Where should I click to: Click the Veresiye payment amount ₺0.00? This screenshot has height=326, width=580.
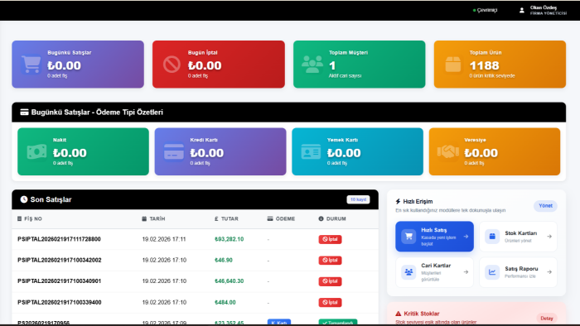pos(481,153)
